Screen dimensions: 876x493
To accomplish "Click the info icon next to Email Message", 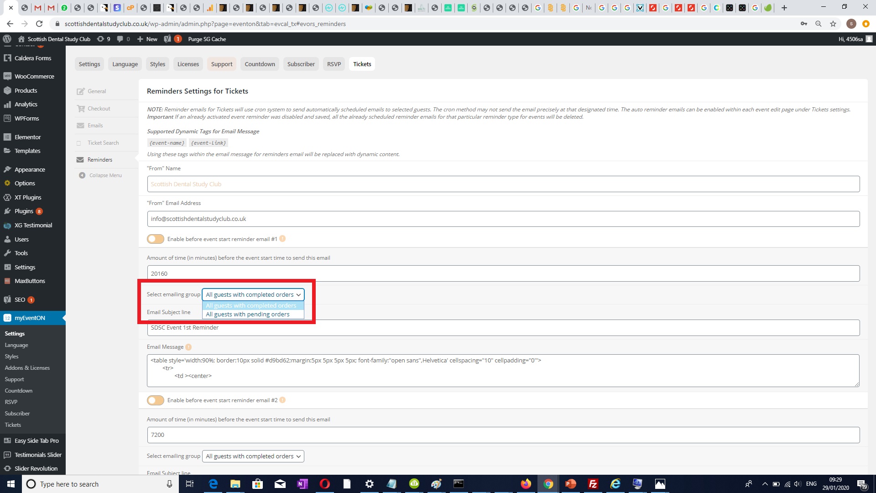I will point(188,347).
